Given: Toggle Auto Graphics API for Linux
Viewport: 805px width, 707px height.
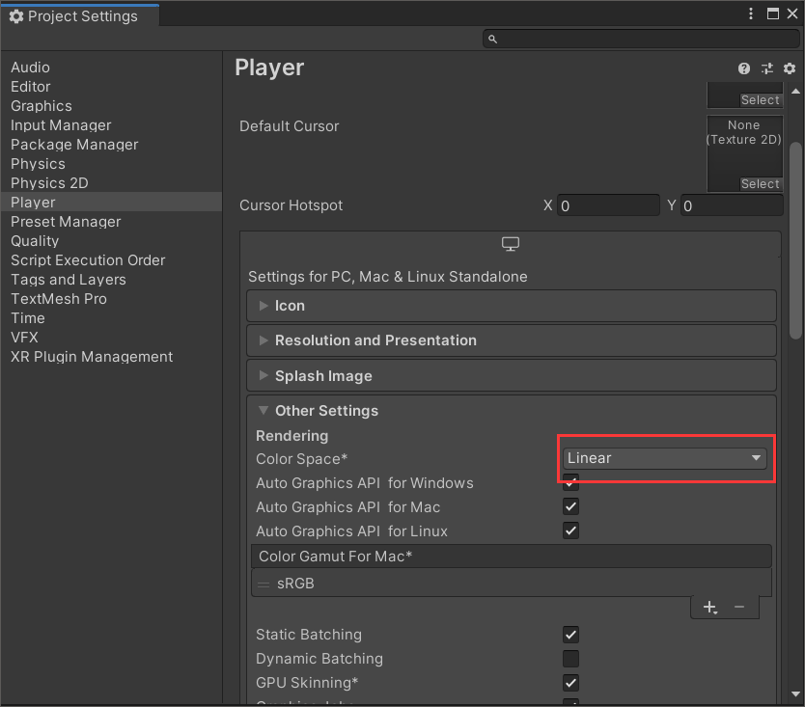Looking at the screenshot, I should tap(570, 530).
